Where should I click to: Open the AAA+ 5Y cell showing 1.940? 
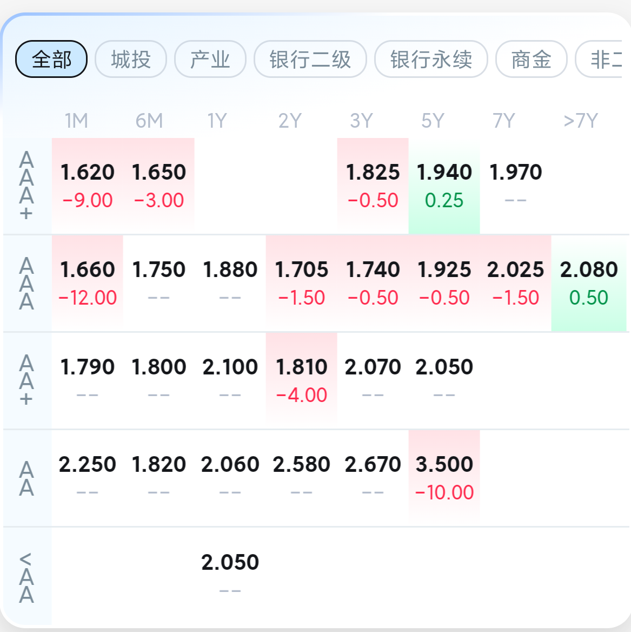444,185
